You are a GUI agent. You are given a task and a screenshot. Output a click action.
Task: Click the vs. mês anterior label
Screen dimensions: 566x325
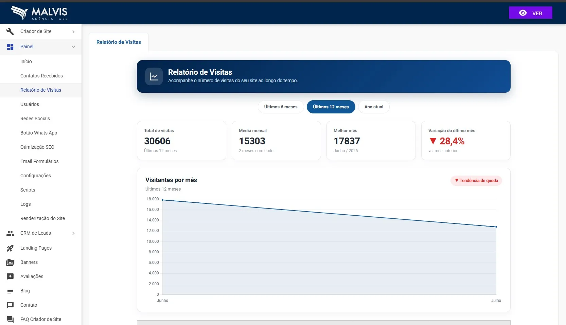click(443, 151)
